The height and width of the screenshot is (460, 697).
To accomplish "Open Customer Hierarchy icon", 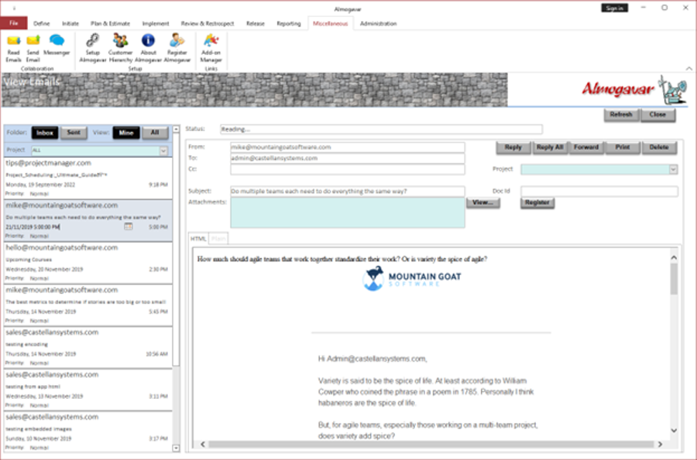I will click(x=121, y=49).
